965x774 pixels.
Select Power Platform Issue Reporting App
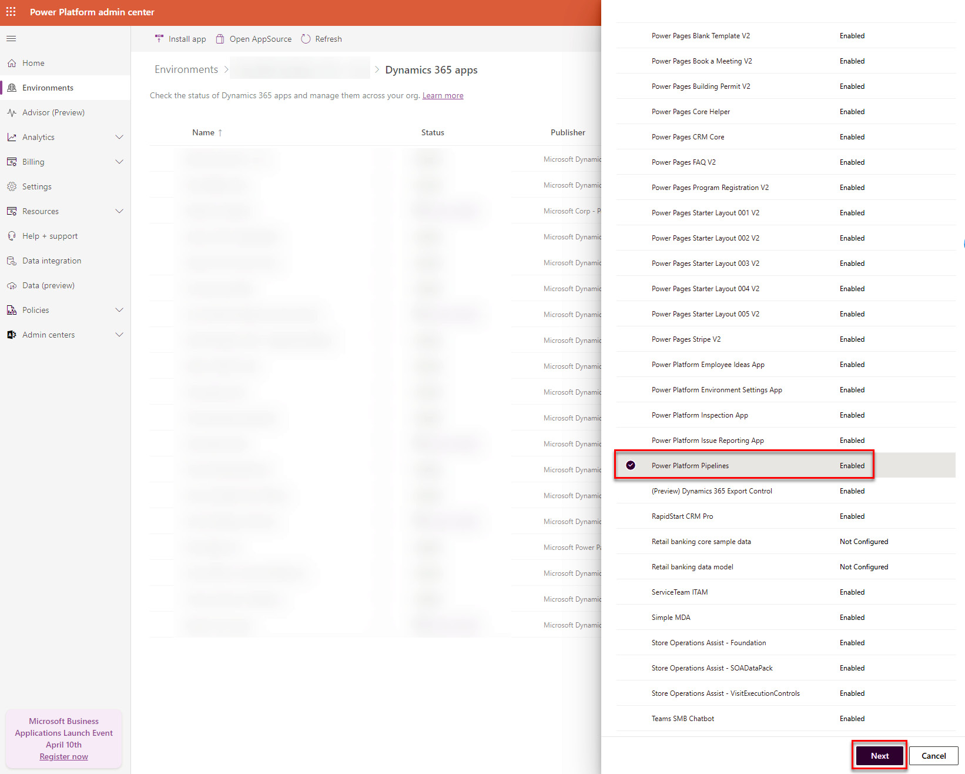[786, 441]
